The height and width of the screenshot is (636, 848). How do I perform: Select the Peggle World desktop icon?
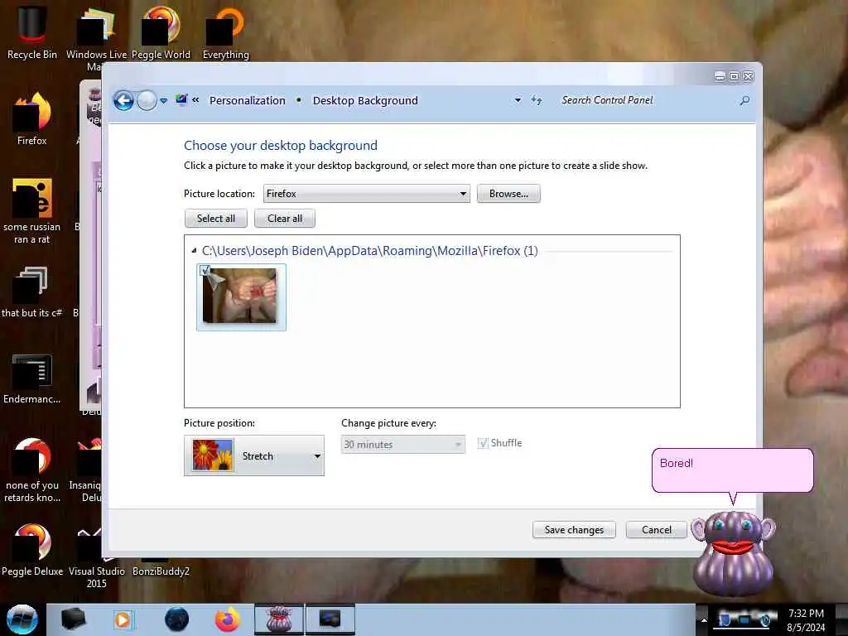pos(161,32)
